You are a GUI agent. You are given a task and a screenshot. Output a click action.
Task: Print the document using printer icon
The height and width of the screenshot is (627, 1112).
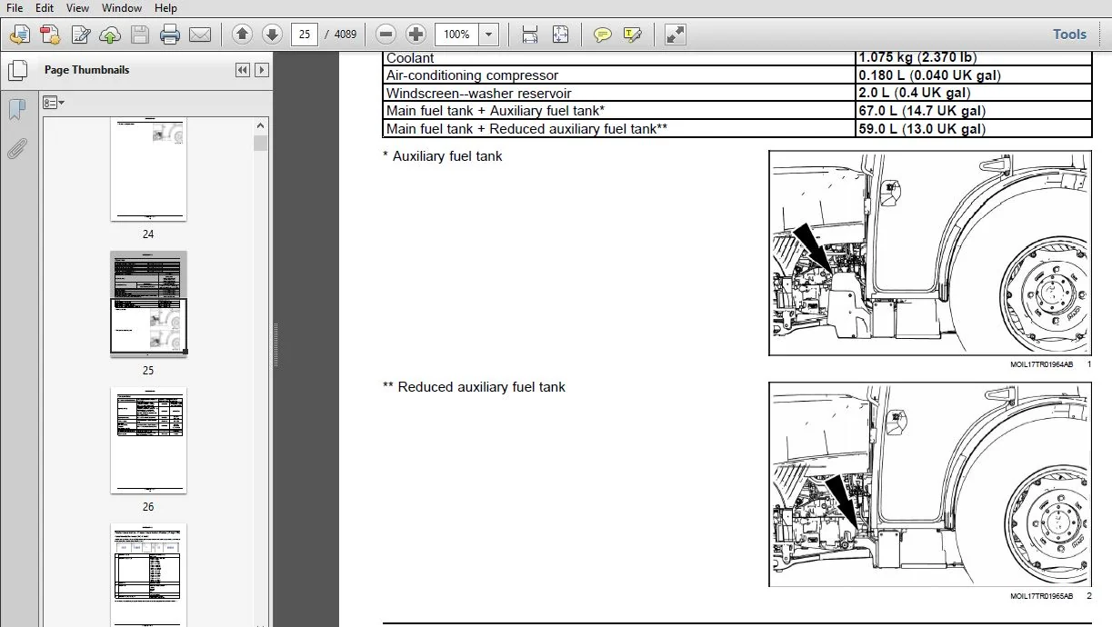pyautogui.click(x=170, y=35)
